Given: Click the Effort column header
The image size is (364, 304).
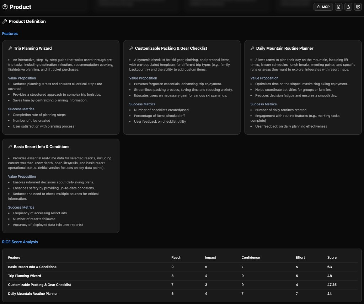Looking at the screenshot, I should (300, 258).
